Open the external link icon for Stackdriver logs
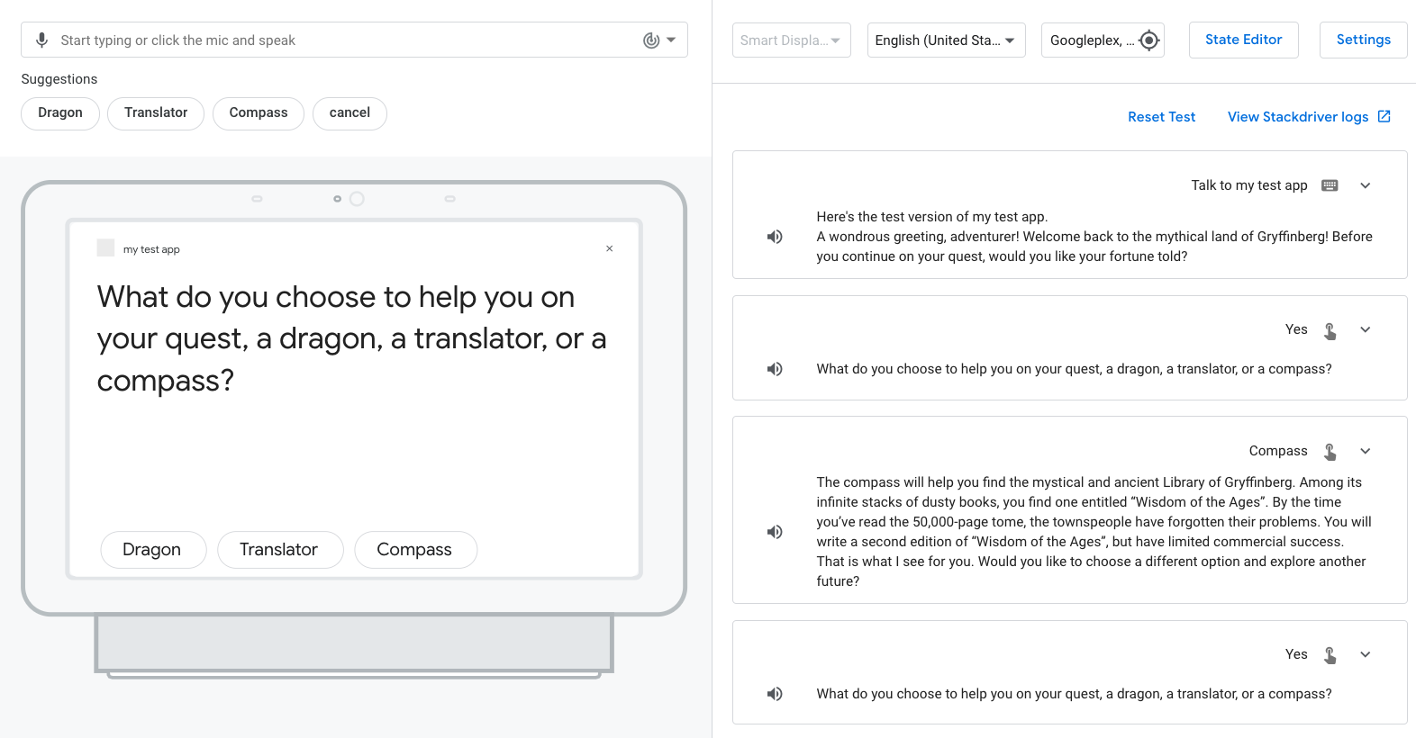 click(x=1384, y=117)
